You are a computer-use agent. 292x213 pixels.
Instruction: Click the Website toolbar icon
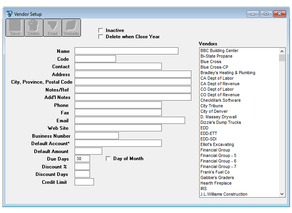[71, 28]
